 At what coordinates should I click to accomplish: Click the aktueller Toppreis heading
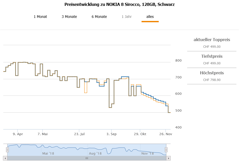(212, 40)
